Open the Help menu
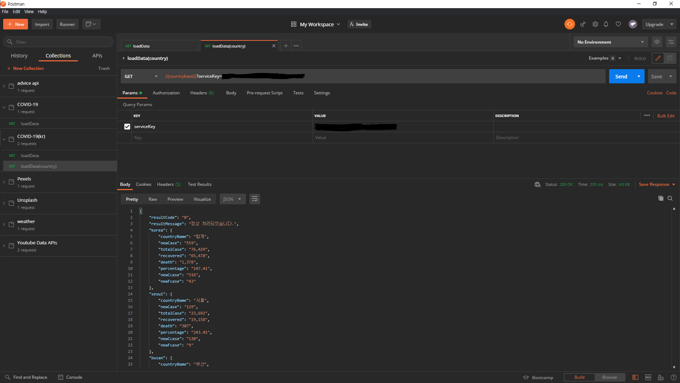 (x=42, y=11)
